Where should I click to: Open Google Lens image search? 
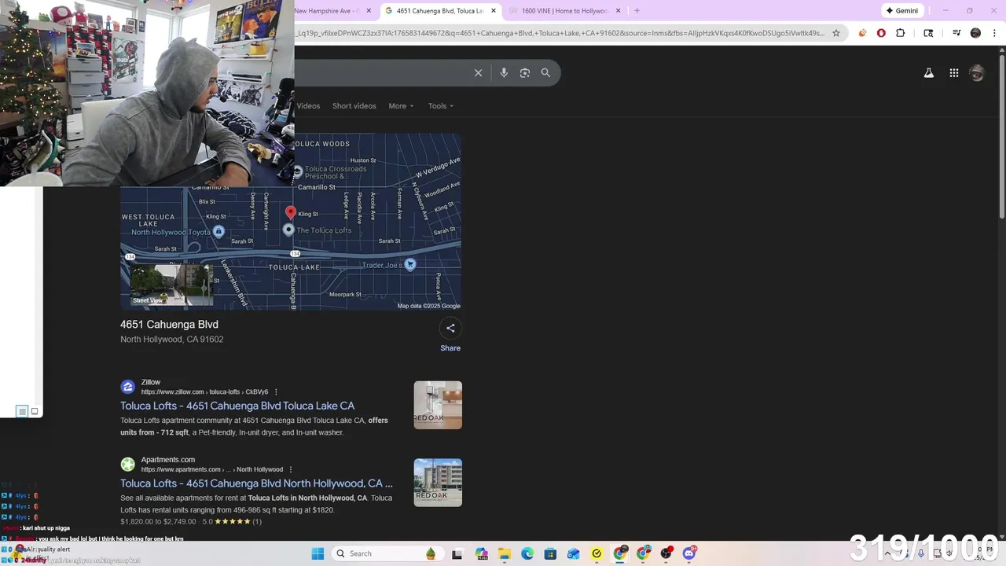(525, 72)
